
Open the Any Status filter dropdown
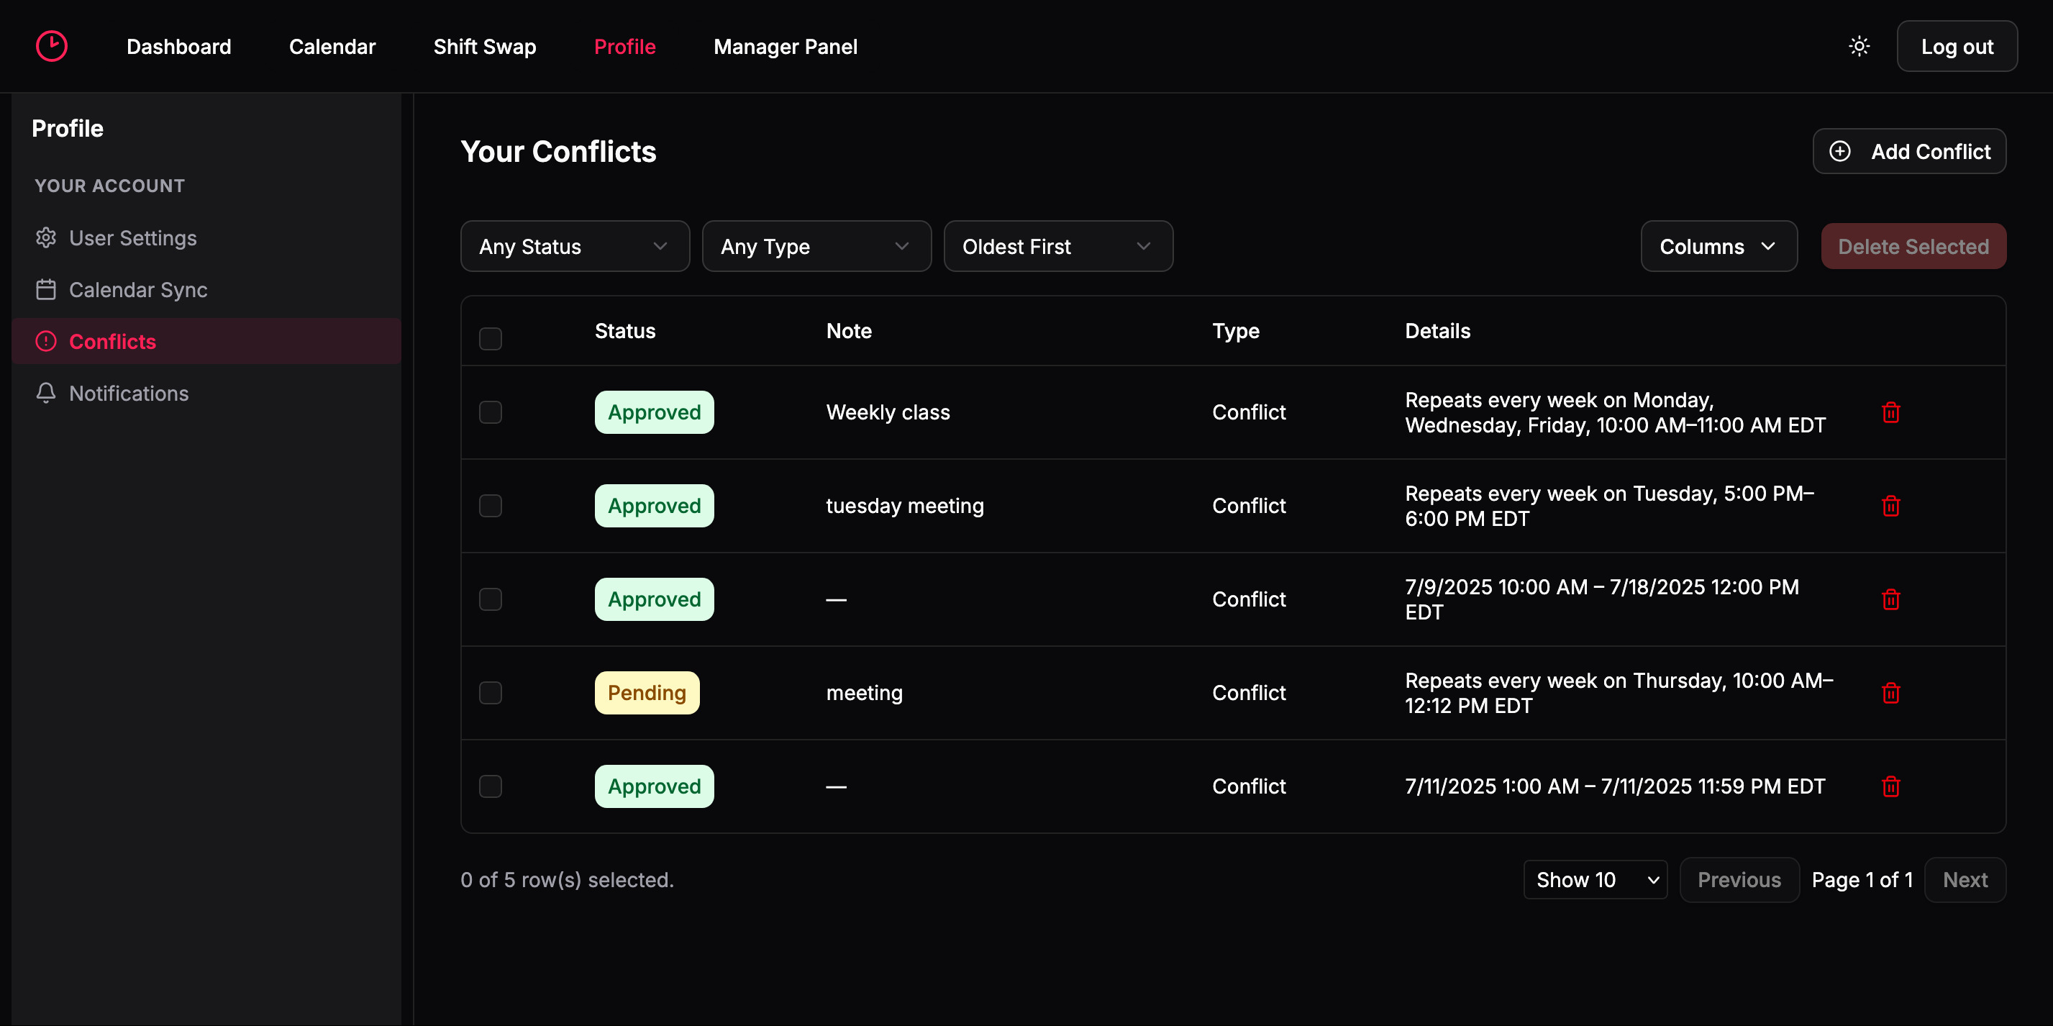click(x=575, y=246)
